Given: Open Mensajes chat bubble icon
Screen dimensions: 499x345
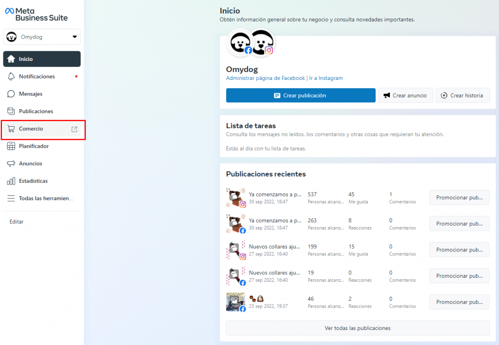Looking at the screenshot, I should (11, 94).
